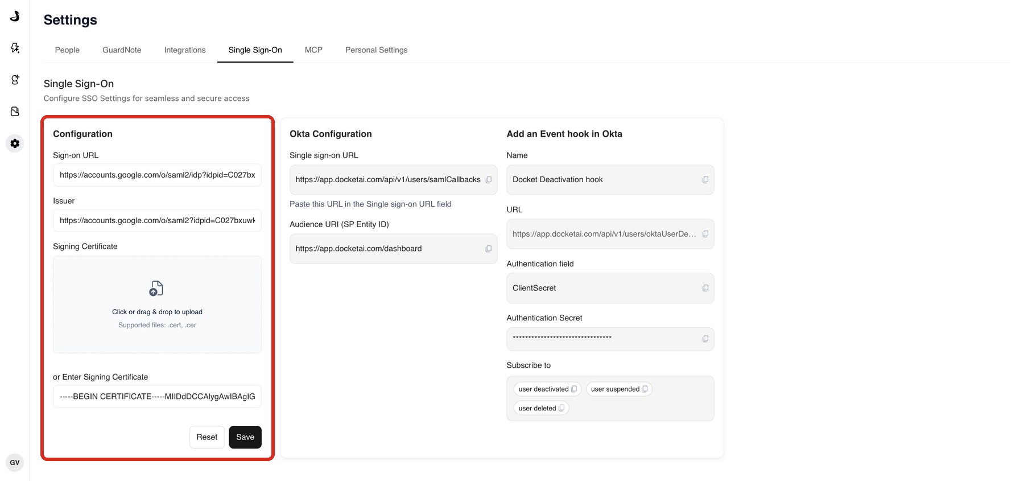Click the Docket Deactivation hook field
The height and width of the screenshot is (481, 1024).
point(610,180)
